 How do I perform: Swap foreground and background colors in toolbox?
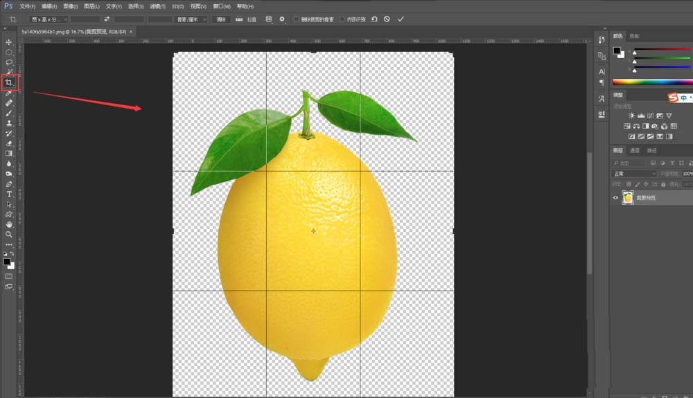pyautogui.click(x=12, y=254)
